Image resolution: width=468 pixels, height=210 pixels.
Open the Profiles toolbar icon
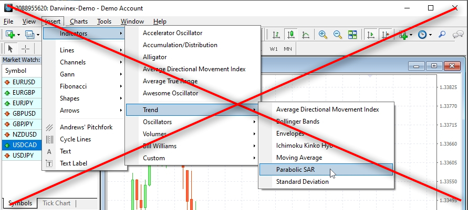point(30,35)
